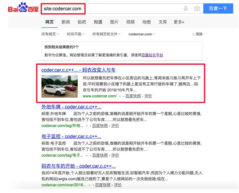Image resolution: width=239 pixels, height=193 pixels.
Task: Click the arrow next to www.codercar.com/
Action: coord(119,96)
